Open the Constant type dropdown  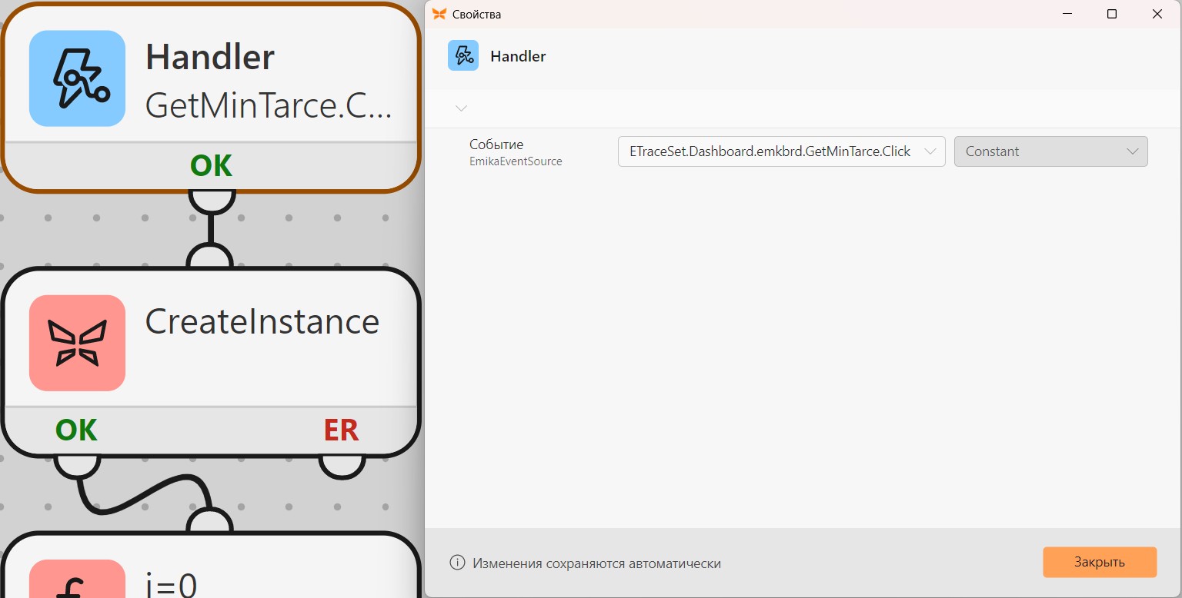1050,151
